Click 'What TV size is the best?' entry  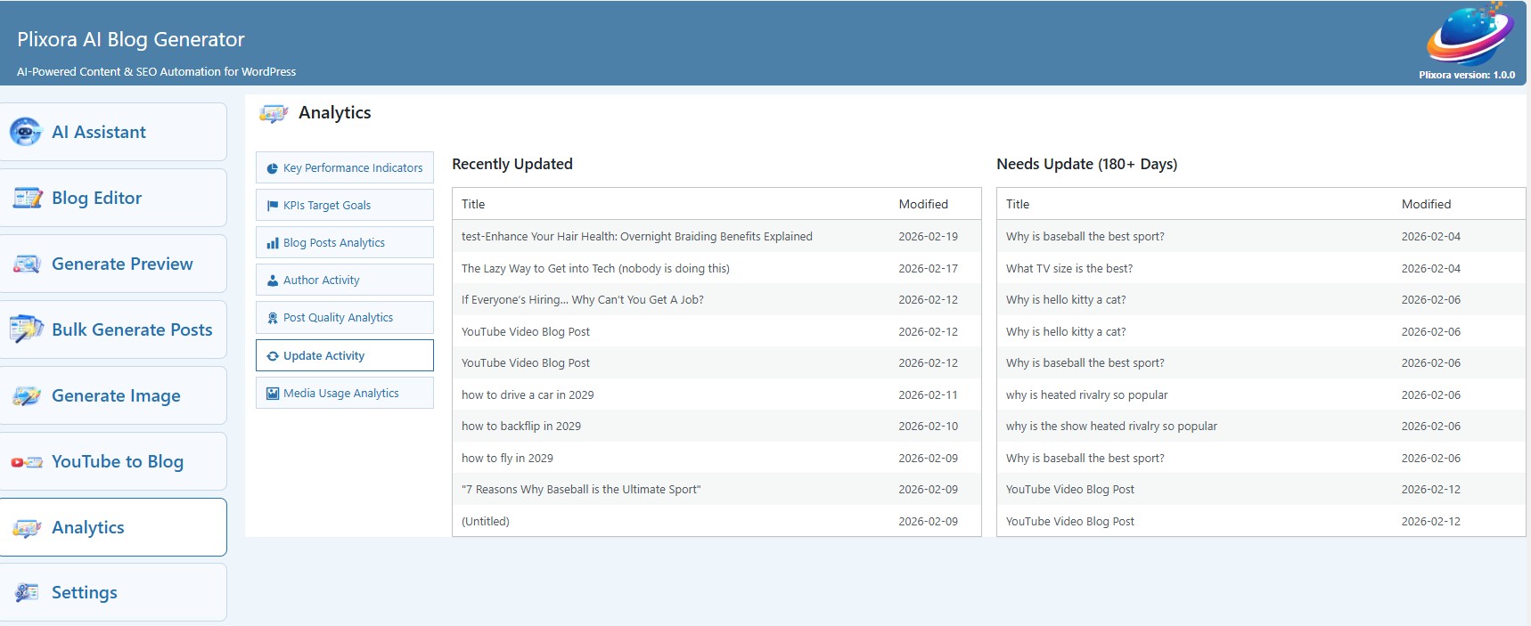[x=1069, y=268]
